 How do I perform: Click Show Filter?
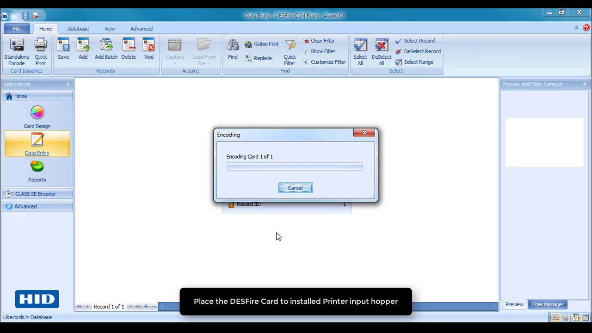click(x=319, y=51)
